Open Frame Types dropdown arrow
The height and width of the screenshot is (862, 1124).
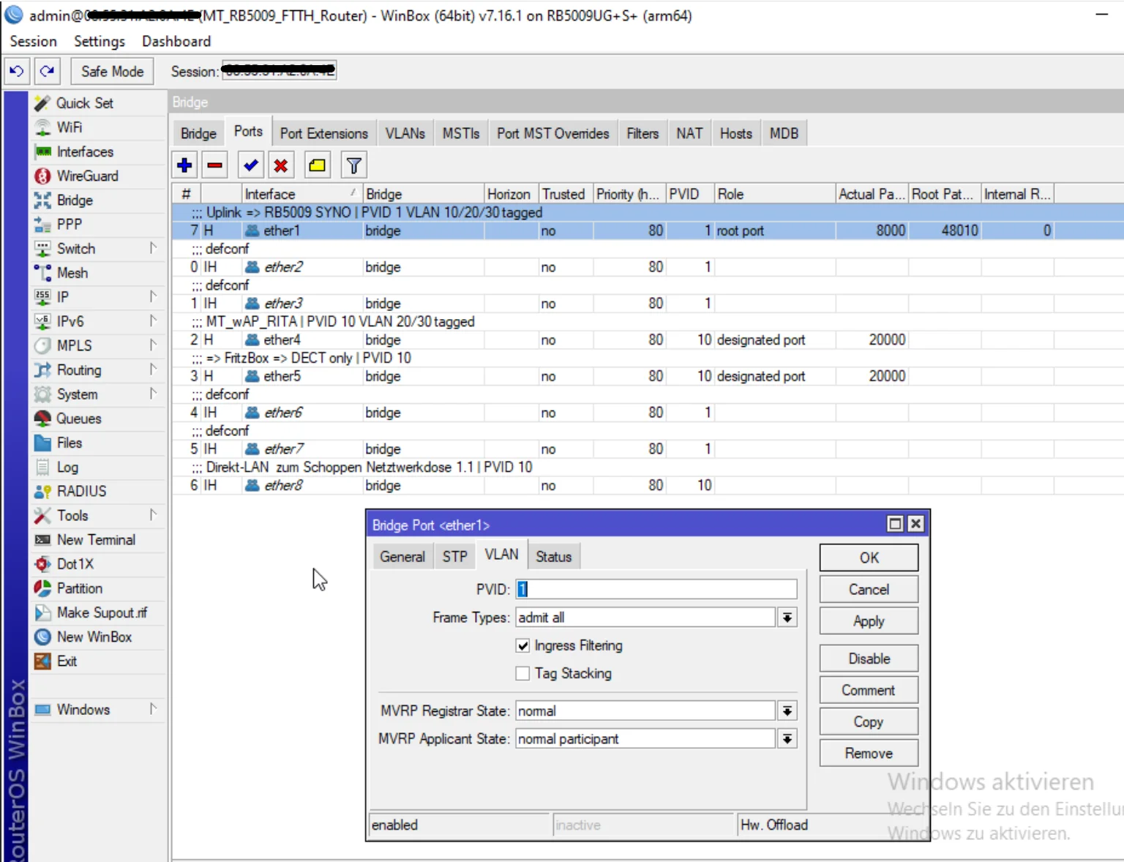pos(787,618)
